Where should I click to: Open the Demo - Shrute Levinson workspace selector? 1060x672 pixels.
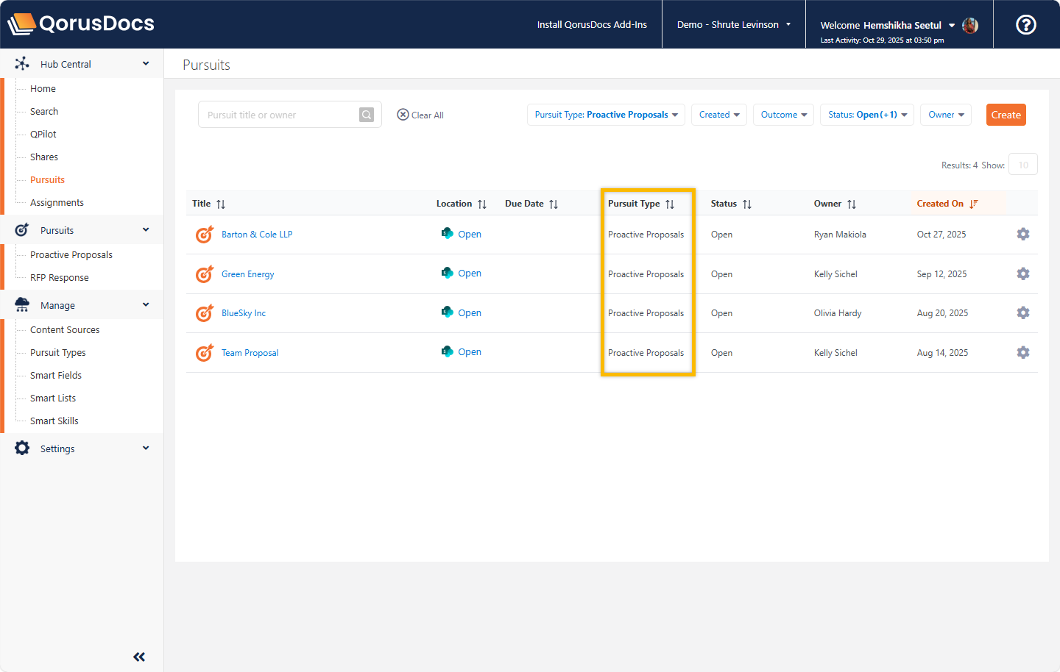click(x=733, y=24)
